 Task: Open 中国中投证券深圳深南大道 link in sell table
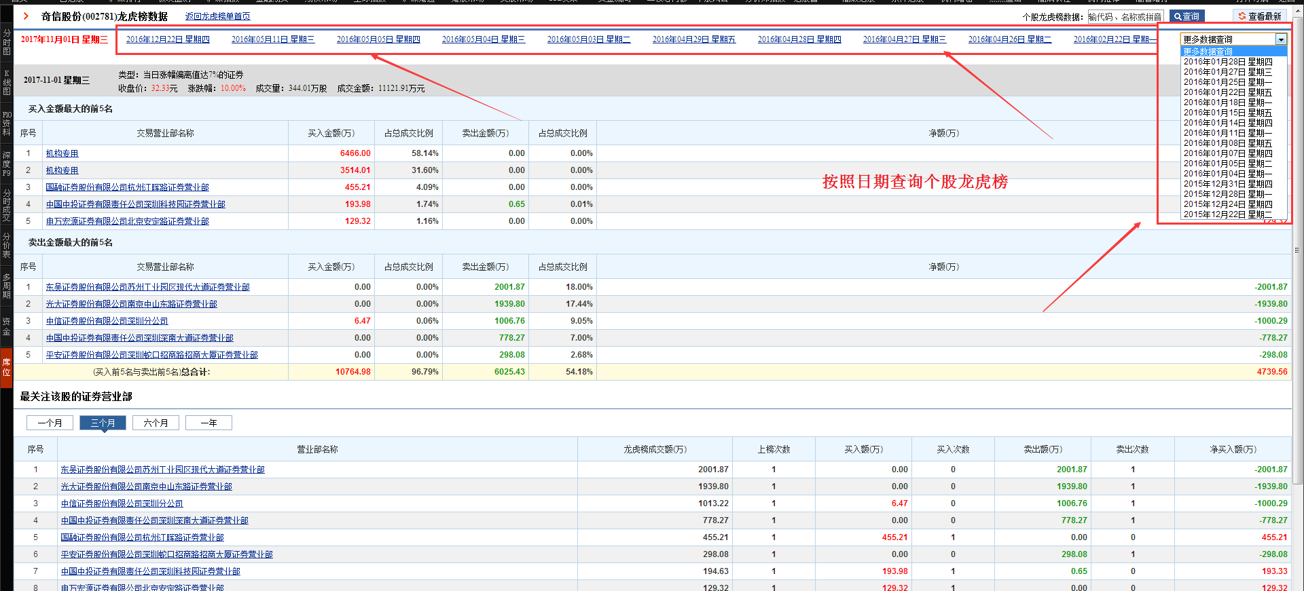(139, 338)
